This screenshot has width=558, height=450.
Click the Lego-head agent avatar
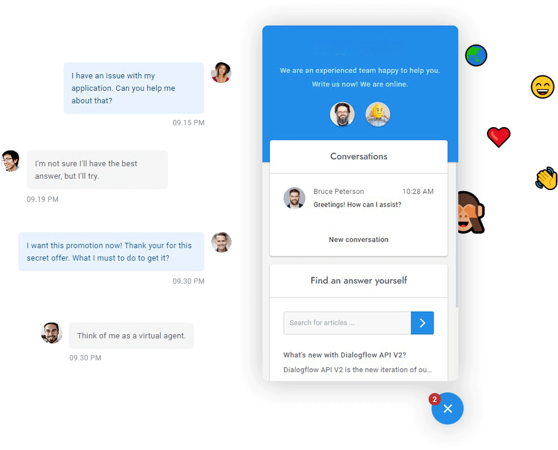[378, 114]
